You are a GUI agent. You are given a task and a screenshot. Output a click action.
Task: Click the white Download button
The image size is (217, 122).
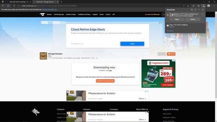tap(162, 54)
